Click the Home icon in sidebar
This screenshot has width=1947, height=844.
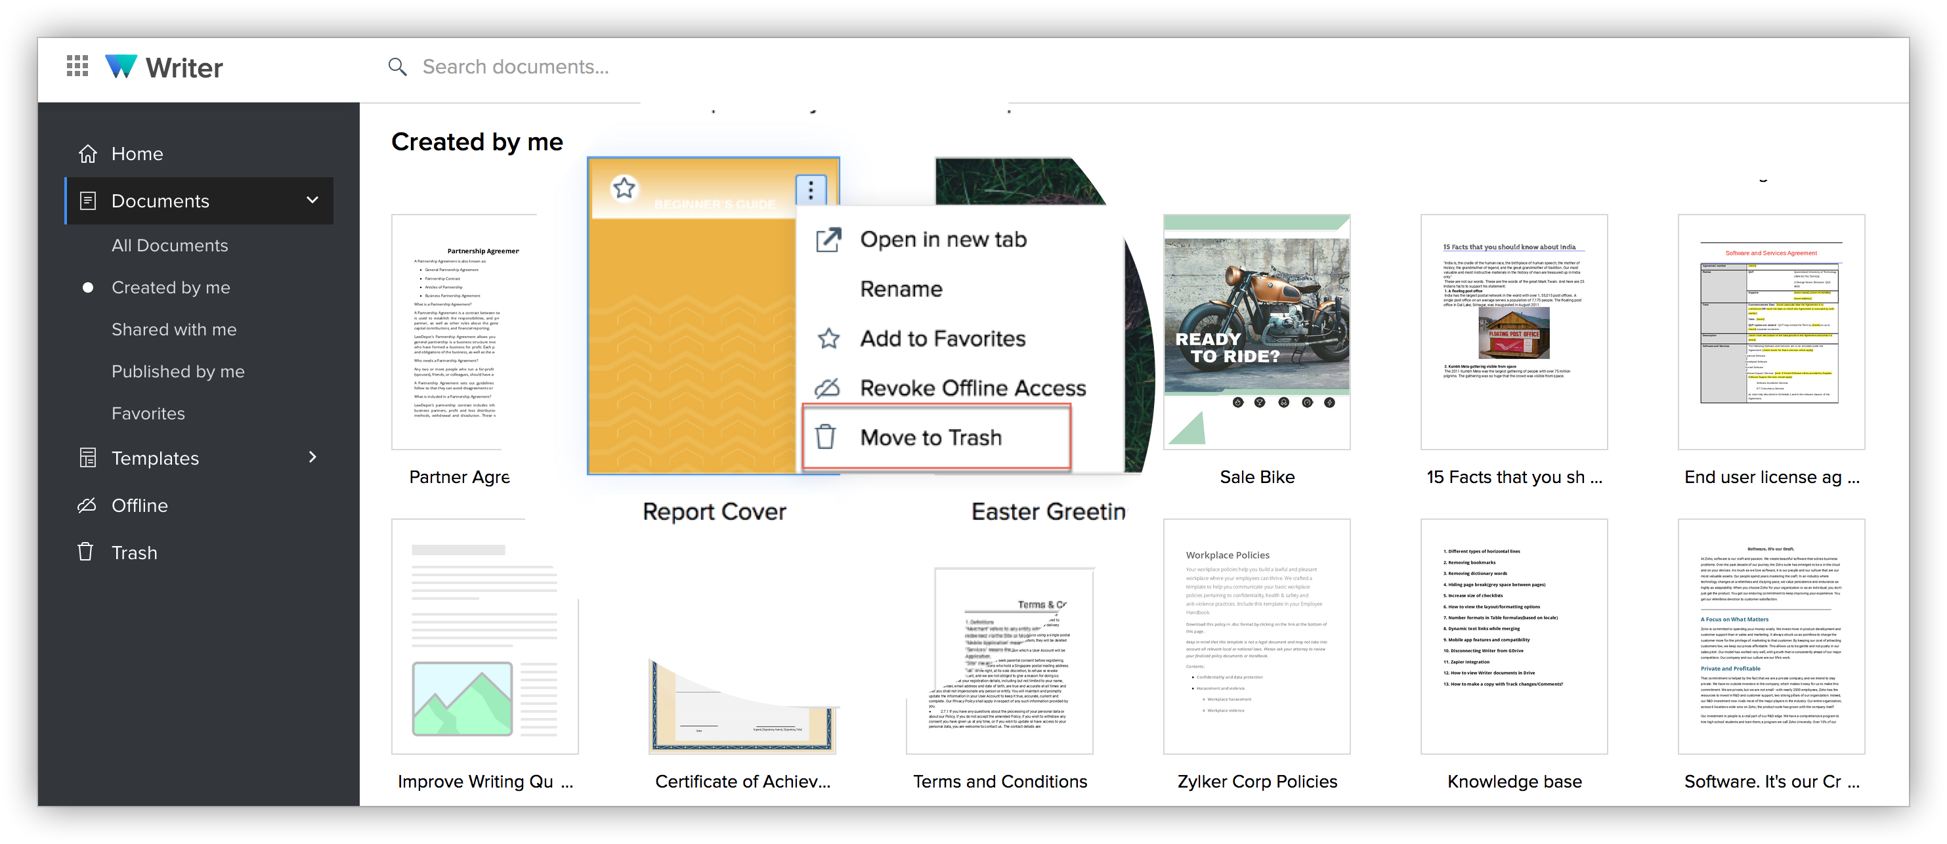pyautogui.click(x=88, y=154)
